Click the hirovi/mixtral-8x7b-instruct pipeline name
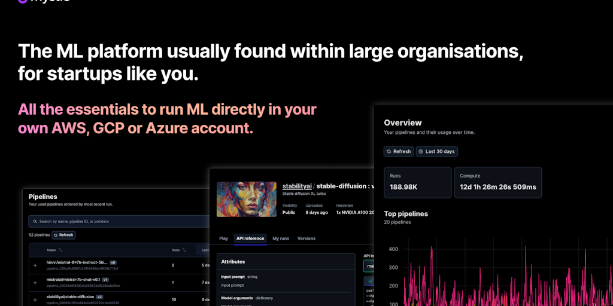613x306 pixels. coord(77,263)
